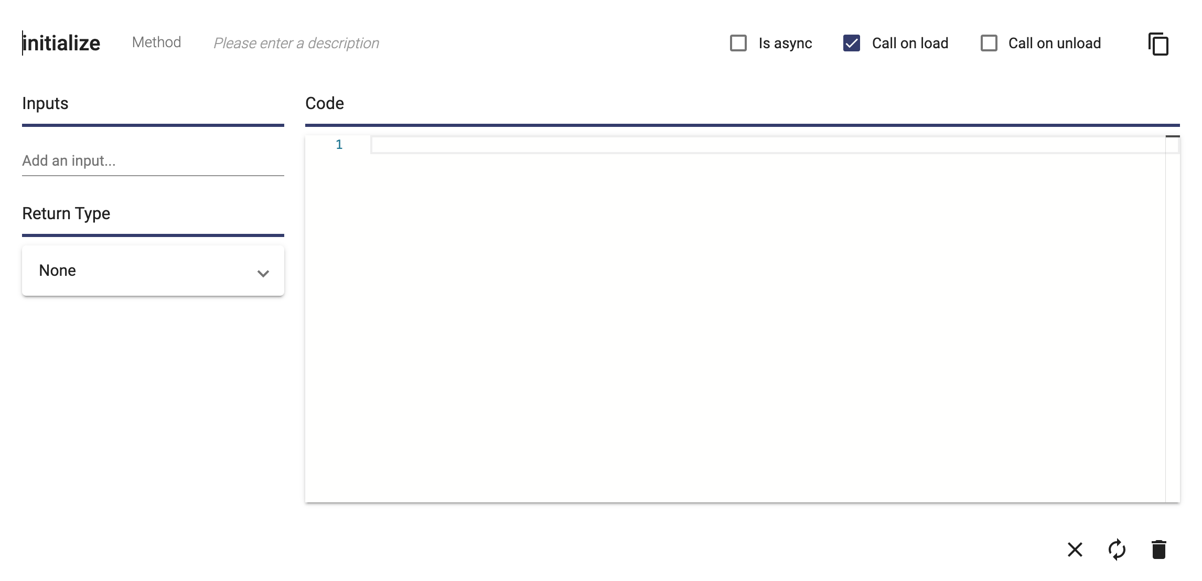Click the initialize method name label

tap(61, 43)
